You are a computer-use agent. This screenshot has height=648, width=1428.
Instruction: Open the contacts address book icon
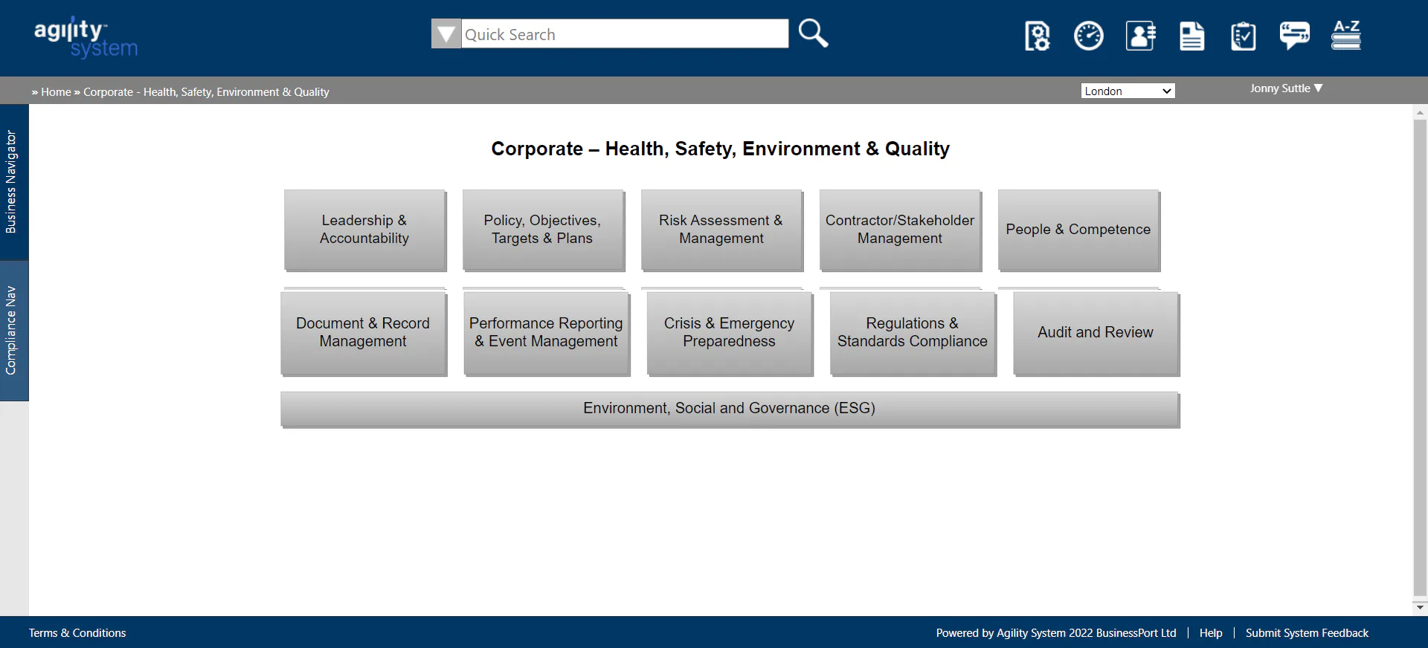pyautogui.click(x=1140, y=36)
